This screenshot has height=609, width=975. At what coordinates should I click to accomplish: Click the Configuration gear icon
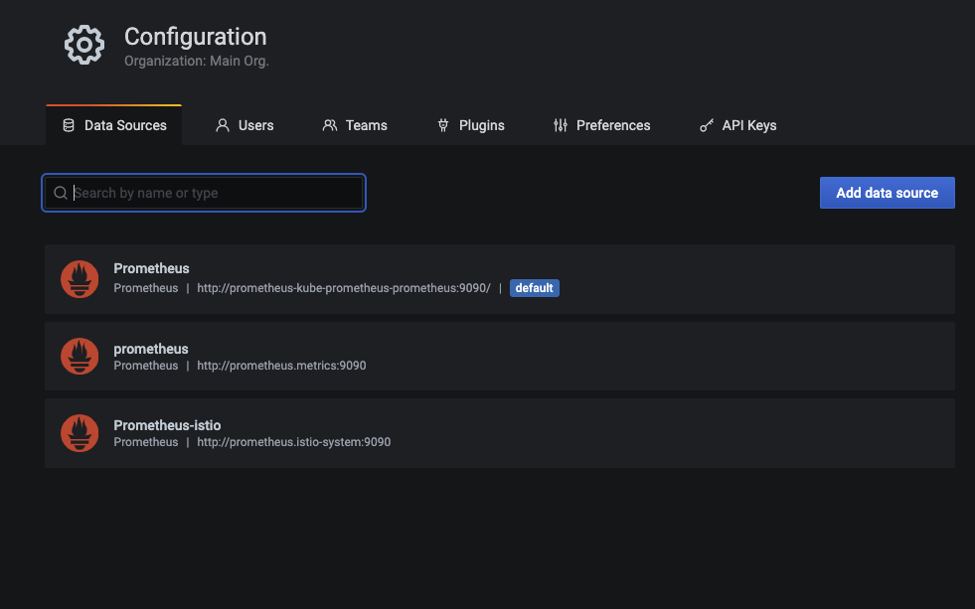pos(84,45)
